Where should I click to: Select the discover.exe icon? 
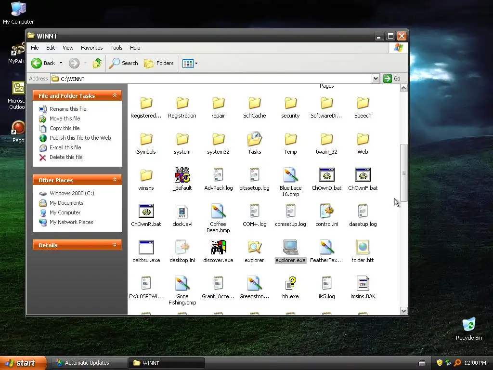tap(218, 247)
